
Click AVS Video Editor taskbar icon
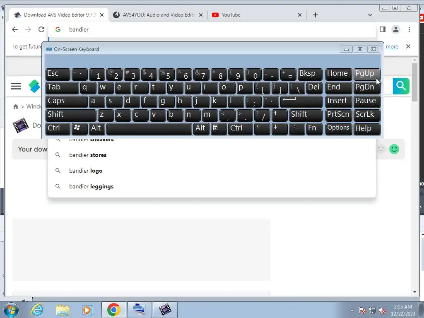(x=165, y=310)
